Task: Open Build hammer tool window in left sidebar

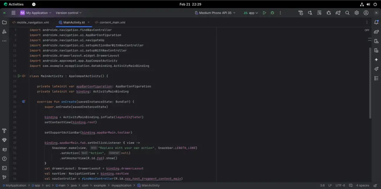Action: pyautogui.click(x=4, y=131)
